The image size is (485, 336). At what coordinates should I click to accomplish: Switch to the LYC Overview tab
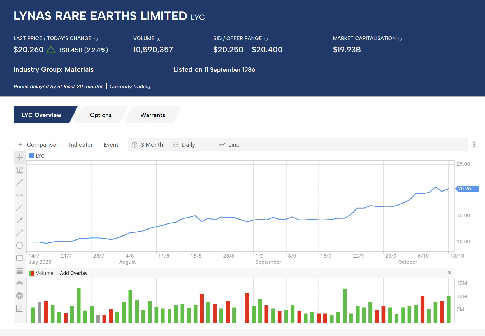[41, 115]
